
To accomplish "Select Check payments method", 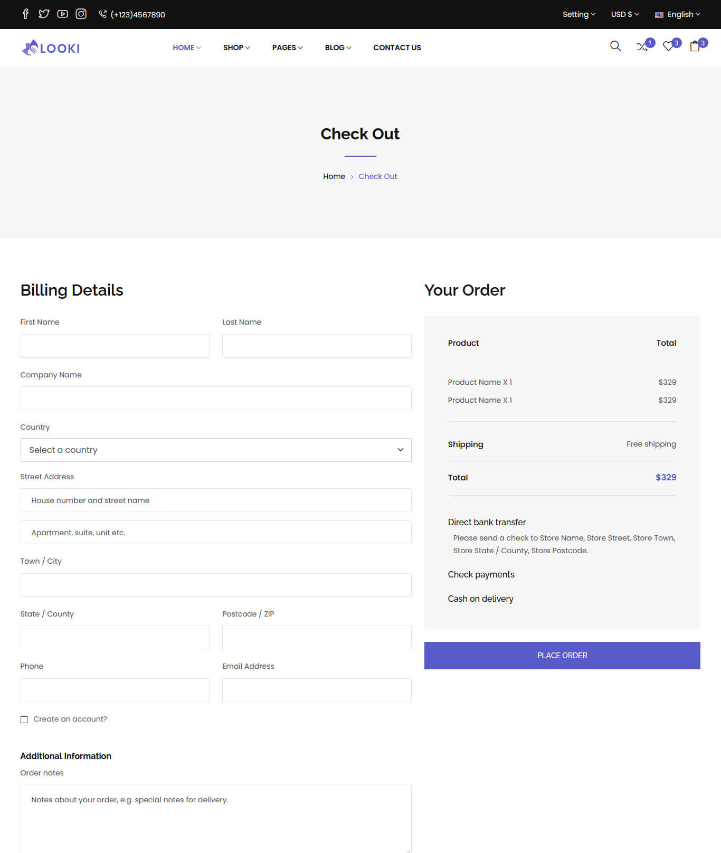I will (x=481, y=574).
